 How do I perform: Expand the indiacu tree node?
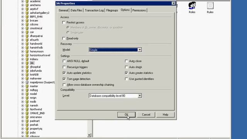click(x=22, y=59)
